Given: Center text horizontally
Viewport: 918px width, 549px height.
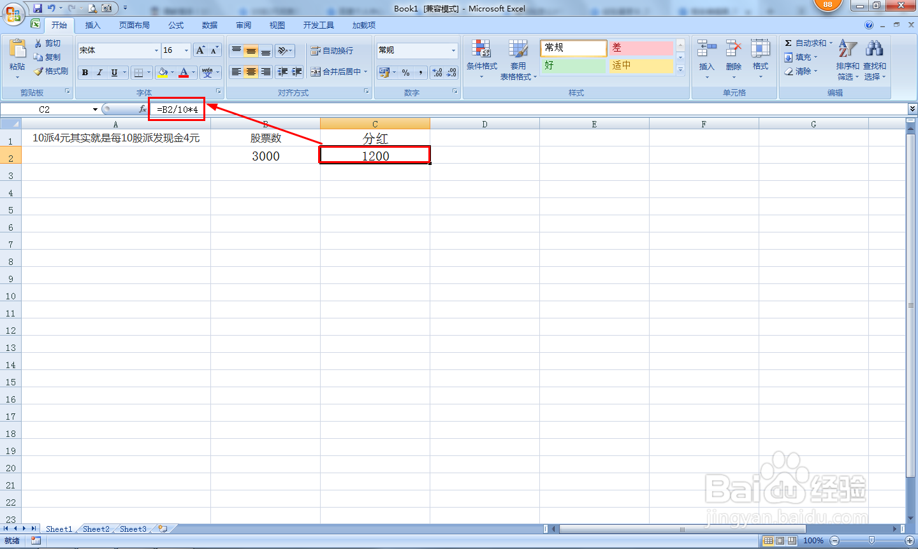Looking at the screenshot, I should tap(251, 72).
